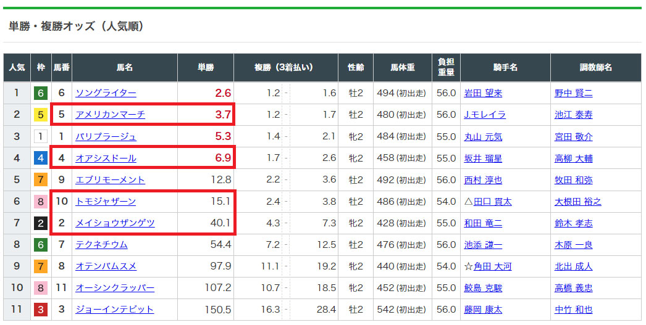Click the 6.9 win odds for オアシスドール
646x325 pixels.
[223, 158]
